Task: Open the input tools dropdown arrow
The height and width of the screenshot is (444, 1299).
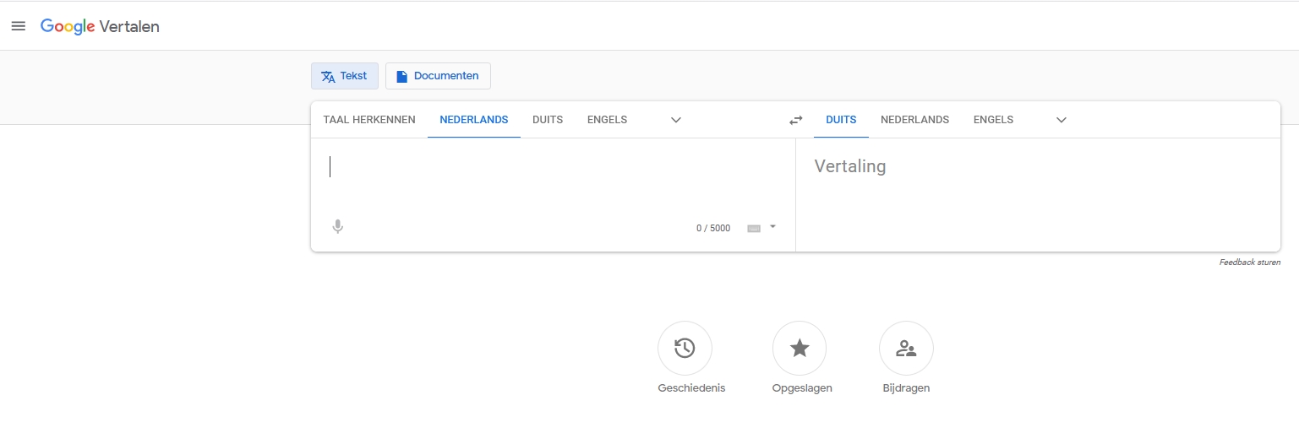Action: point(772,226)
